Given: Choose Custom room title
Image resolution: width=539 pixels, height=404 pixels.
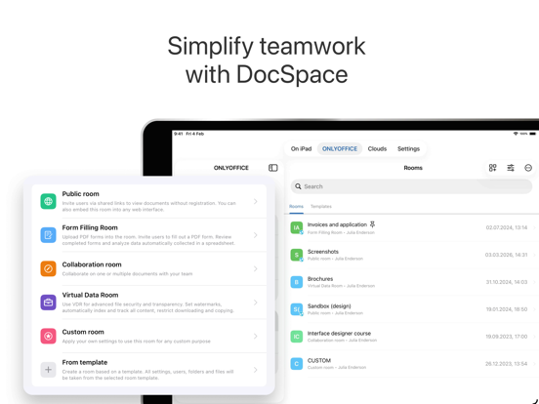Looking at the screenshot, I should (x=83, y=332).
